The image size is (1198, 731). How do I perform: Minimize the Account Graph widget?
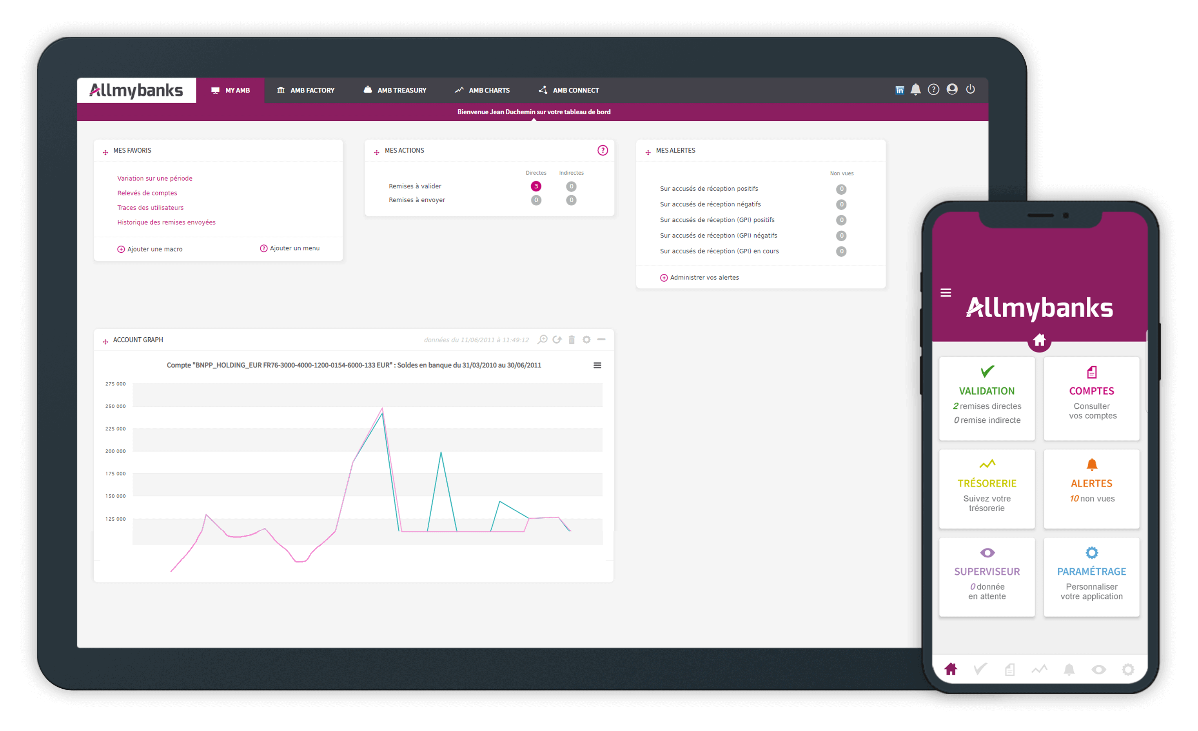point(601,340)
